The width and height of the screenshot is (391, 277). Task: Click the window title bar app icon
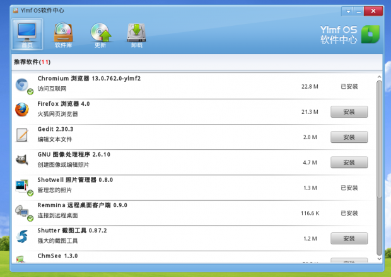click(16, 11)
